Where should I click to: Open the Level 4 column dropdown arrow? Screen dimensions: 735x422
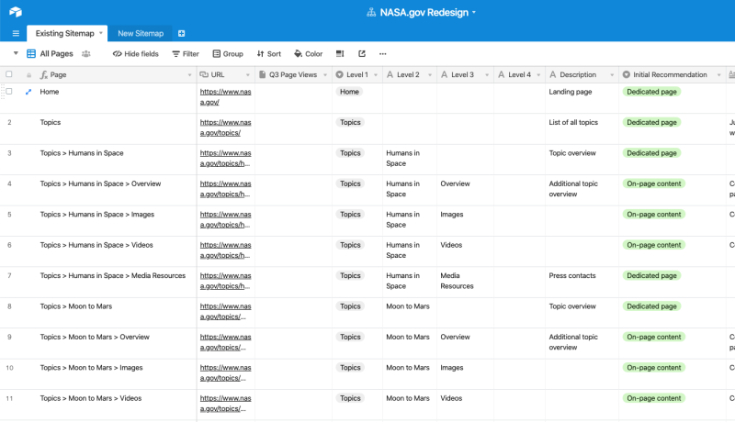click(538, 75)
